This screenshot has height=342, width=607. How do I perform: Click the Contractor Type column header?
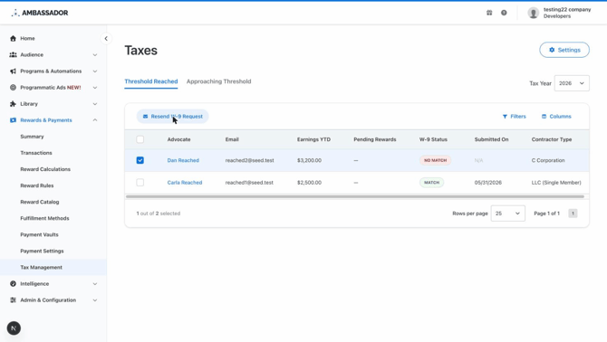point(551,139)
